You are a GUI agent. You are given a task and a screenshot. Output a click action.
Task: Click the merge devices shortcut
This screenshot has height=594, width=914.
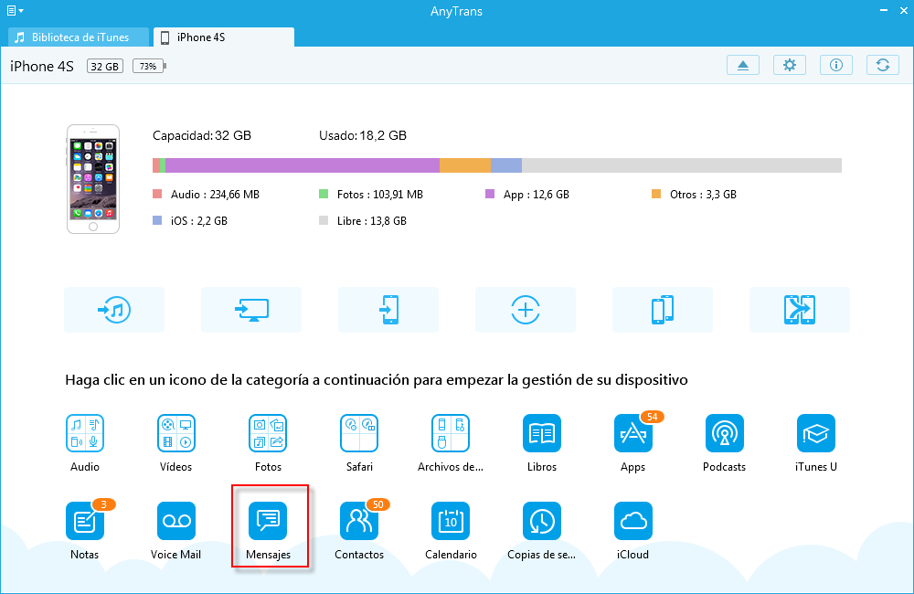tap(799, 310)
